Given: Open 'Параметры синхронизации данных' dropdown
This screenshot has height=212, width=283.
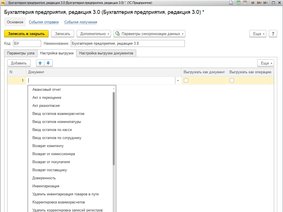Looking at the screenshot, I should 150,34.
